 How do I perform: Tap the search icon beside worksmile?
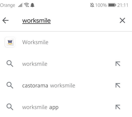tap(10, 64)
